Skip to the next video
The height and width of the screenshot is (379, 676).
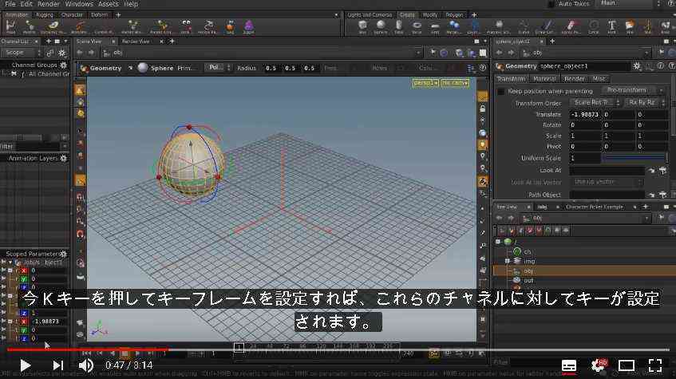pyautogui.click(x=57, y=365)
